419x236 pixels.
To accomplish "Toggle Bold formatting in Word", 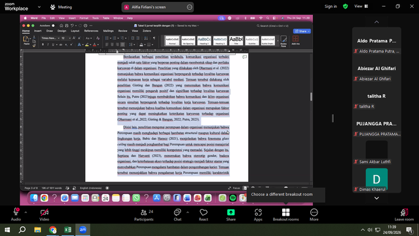I will [43, 45].
